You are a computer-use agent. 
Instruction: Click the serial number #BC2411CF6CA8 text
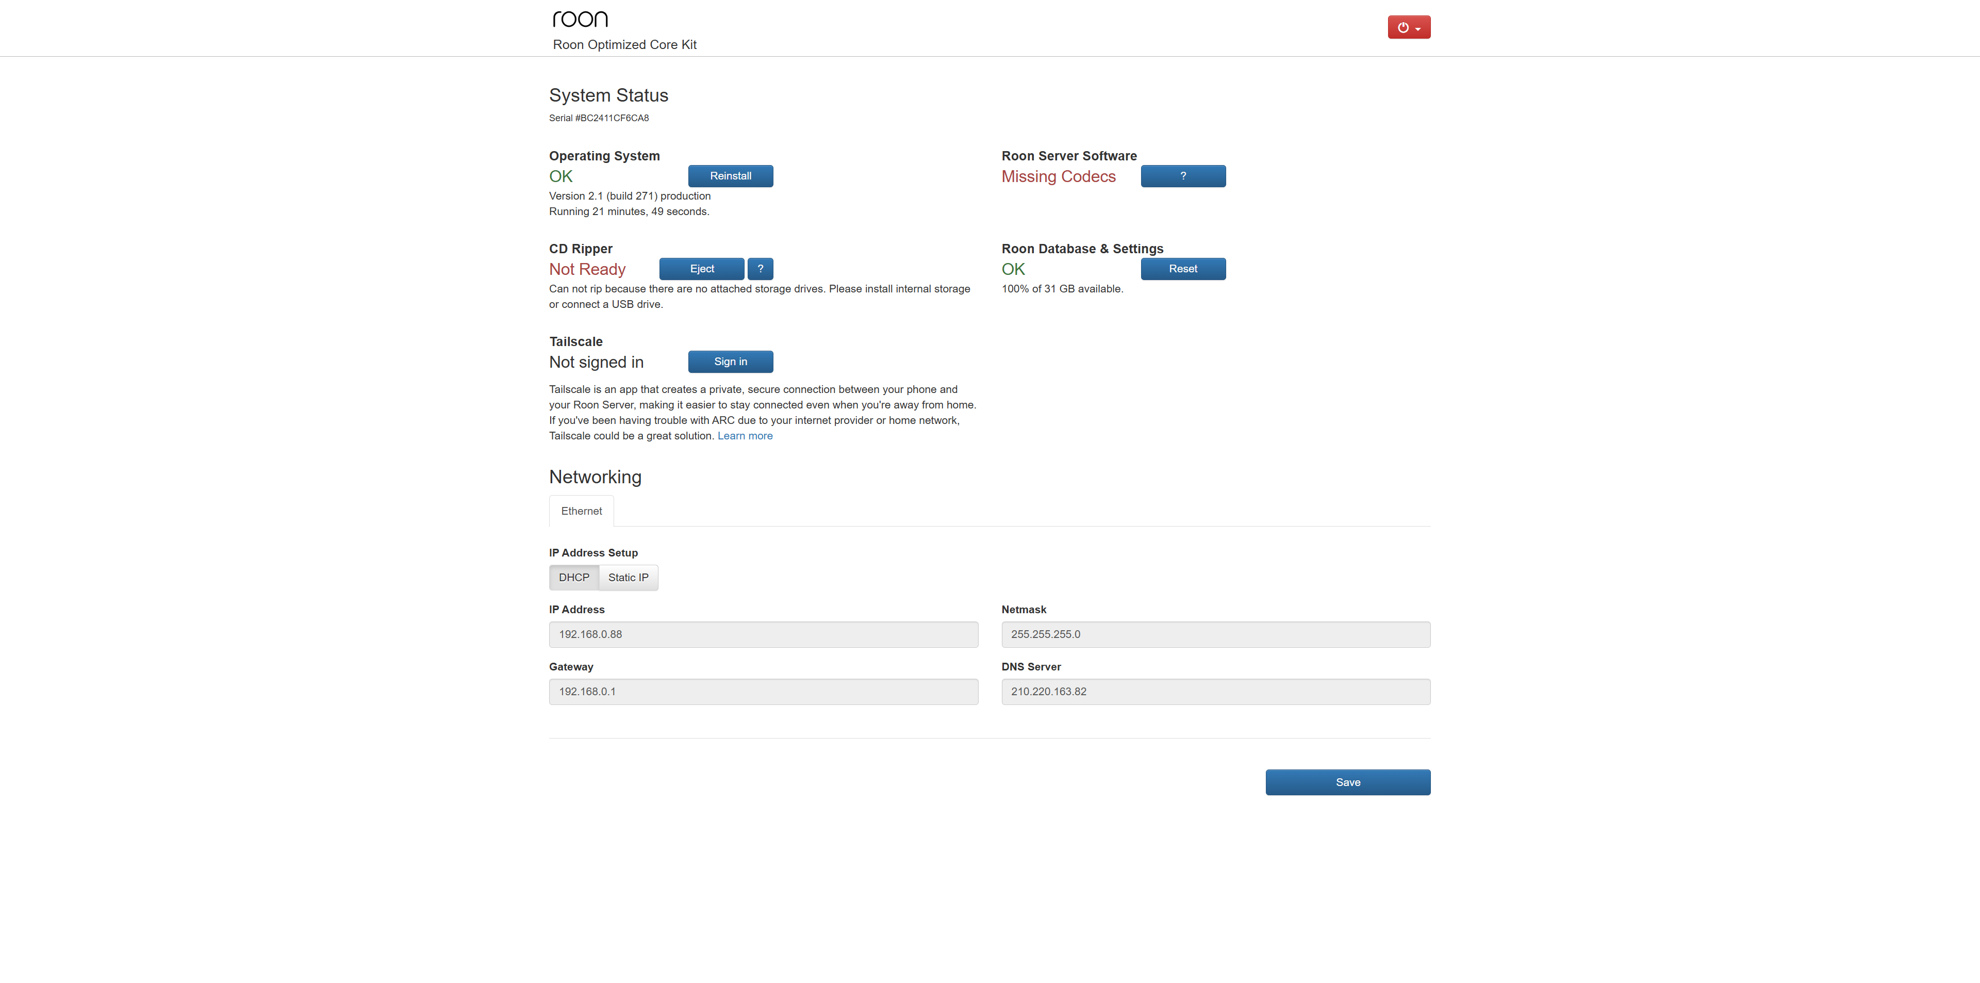599,118
